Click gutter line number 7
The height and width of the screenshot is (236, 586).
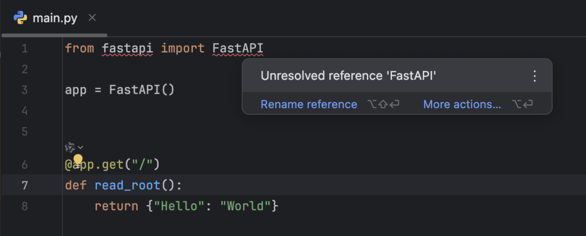pyautogui.click(x=25, y=186)
